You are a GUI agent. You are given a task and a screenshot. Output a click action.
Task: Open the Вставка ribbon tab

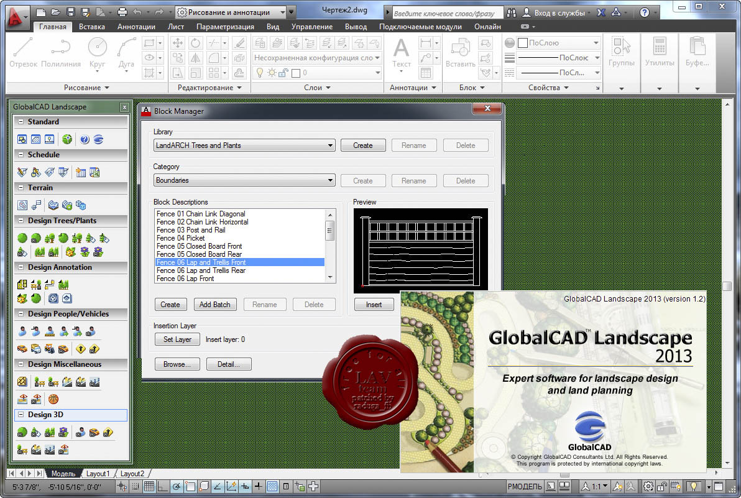pos(91,27)
